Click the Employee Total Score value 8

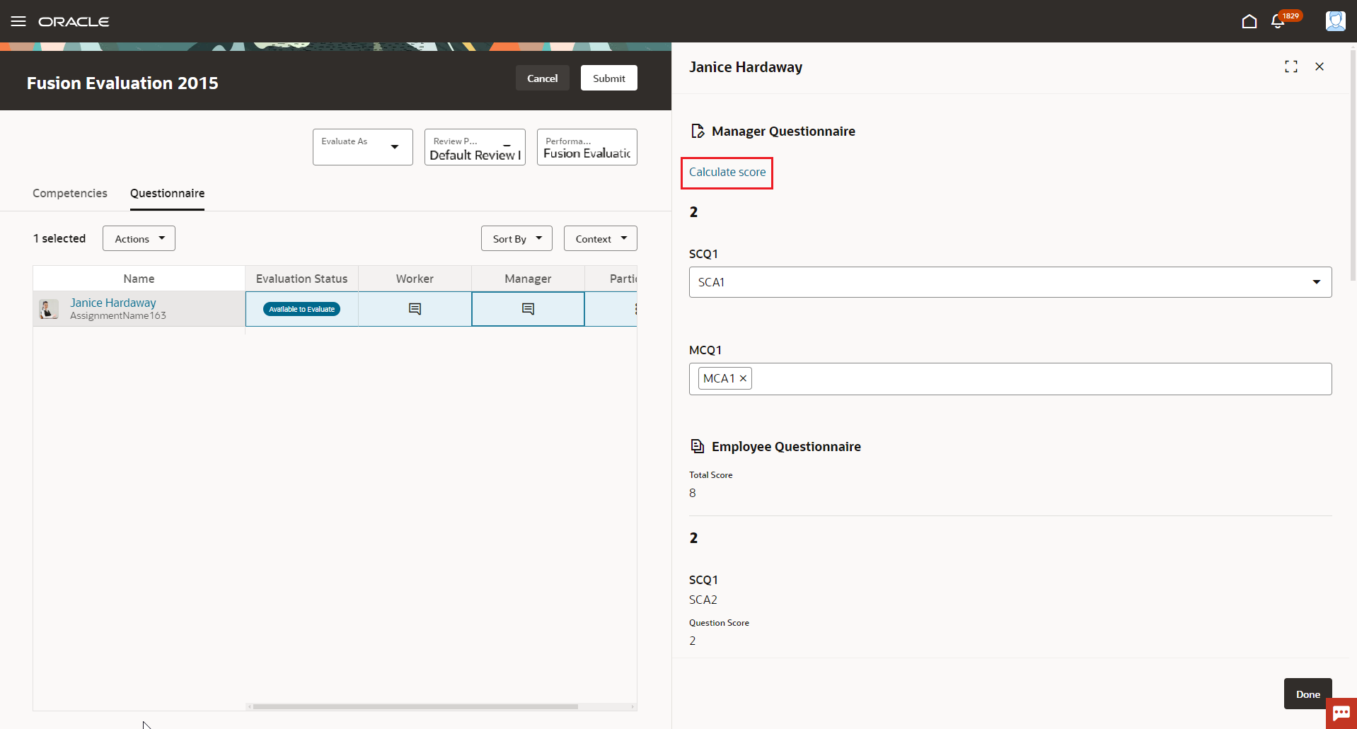pyautogui.click(x=693, y=493)
